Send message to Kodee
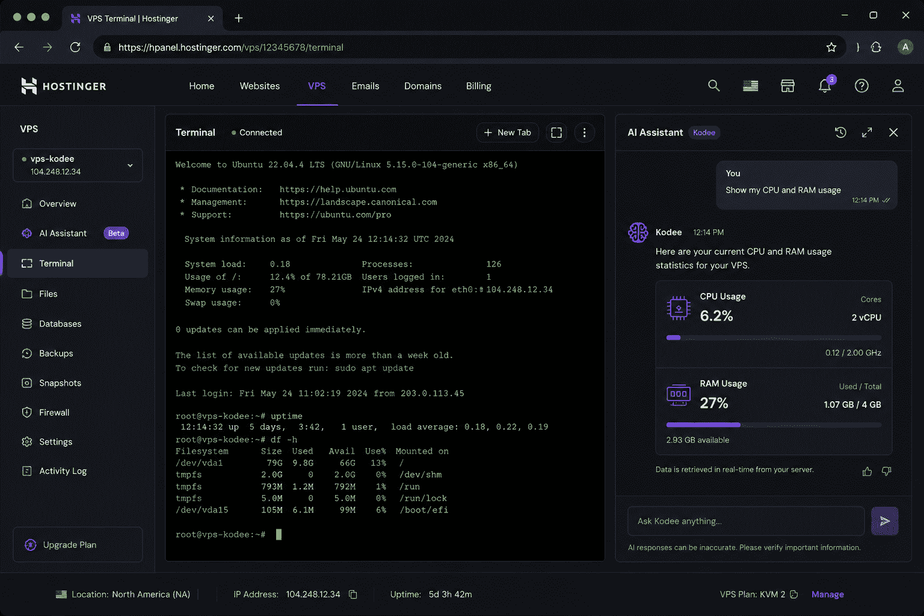924x616 pixels. pyautogui.click(x=885, y=521)
